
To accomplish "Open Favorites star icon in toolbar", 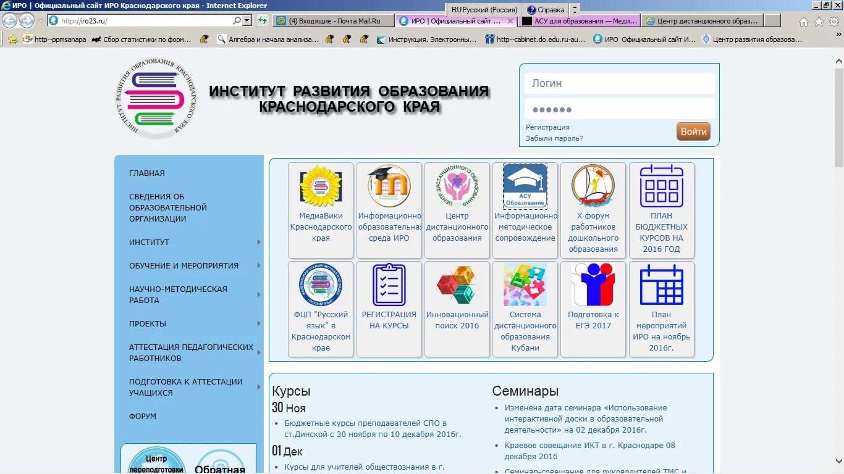I will point(819,22).
